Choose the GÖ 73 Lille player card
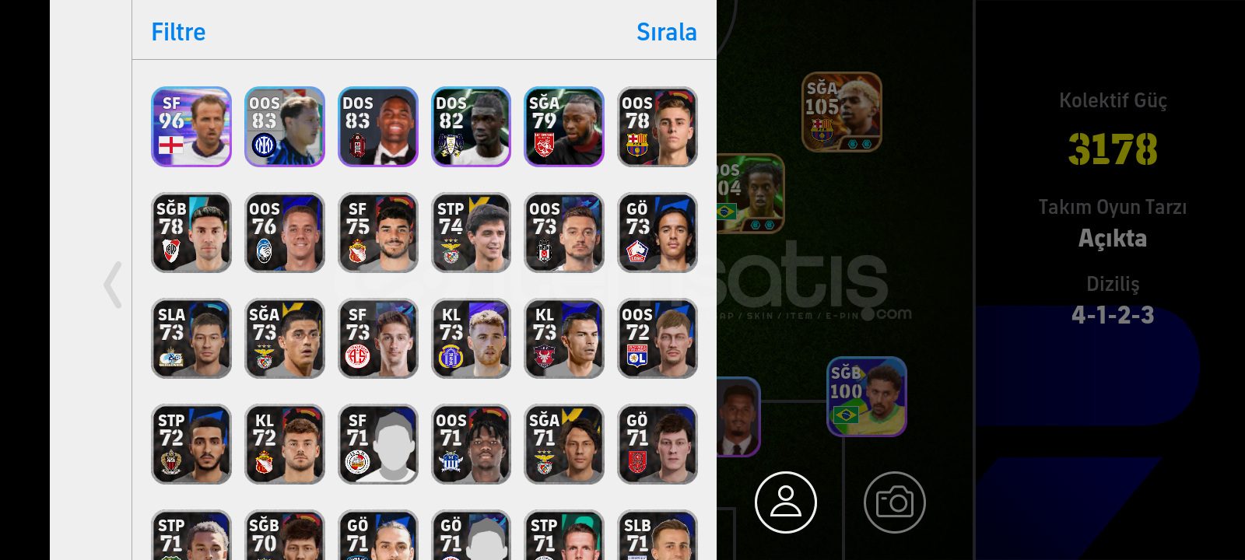The width and height of the screenshot is (1245, 560). click(x=658, y=233)
